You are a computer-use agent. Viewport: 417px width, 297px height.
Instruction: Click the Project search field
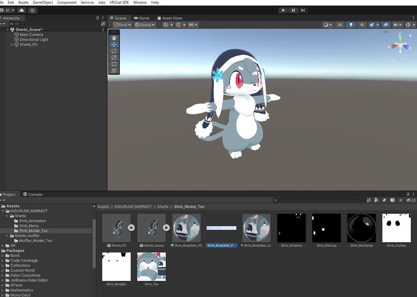(319, 200)
